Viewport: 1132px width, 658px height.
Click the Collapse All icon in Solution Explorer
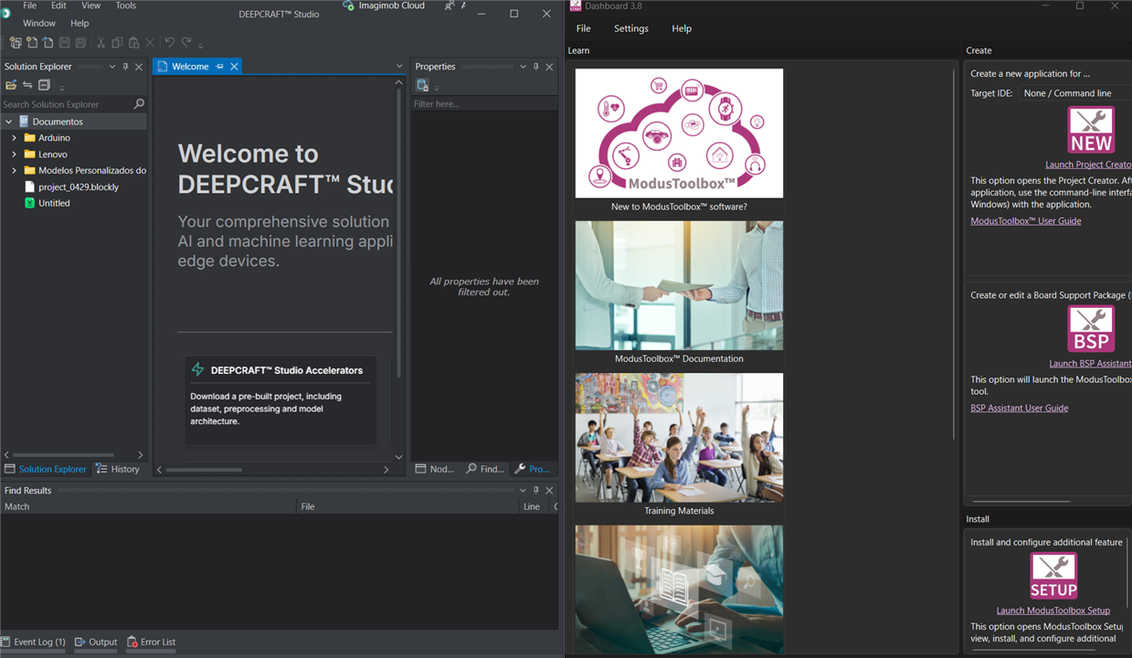tap(44, 85)
